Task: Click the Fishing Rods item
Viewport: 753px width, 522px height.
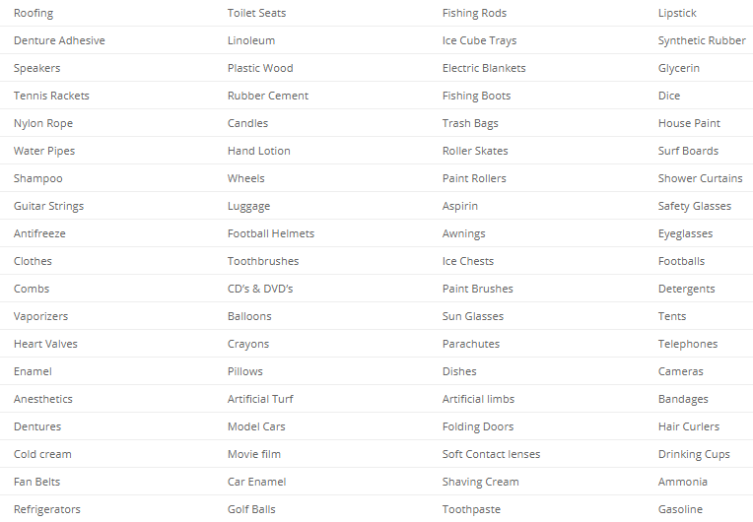Action: [474, 13]
